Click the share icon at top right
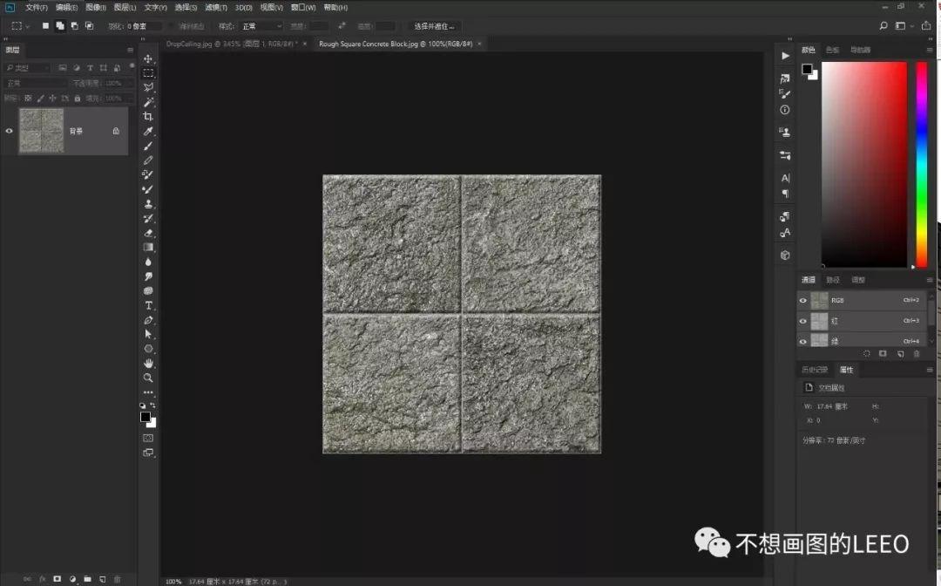The image size is (941, 586). coord(926,26)
